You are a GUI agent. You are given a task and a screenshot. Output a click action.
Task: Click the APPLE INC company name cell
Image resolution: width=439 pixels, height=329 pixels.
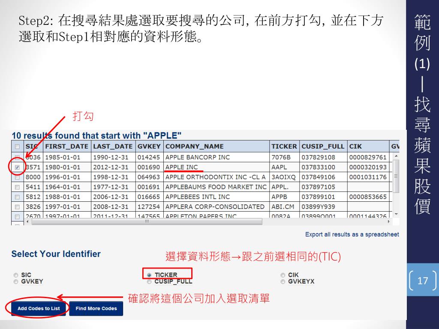(216, 167)
